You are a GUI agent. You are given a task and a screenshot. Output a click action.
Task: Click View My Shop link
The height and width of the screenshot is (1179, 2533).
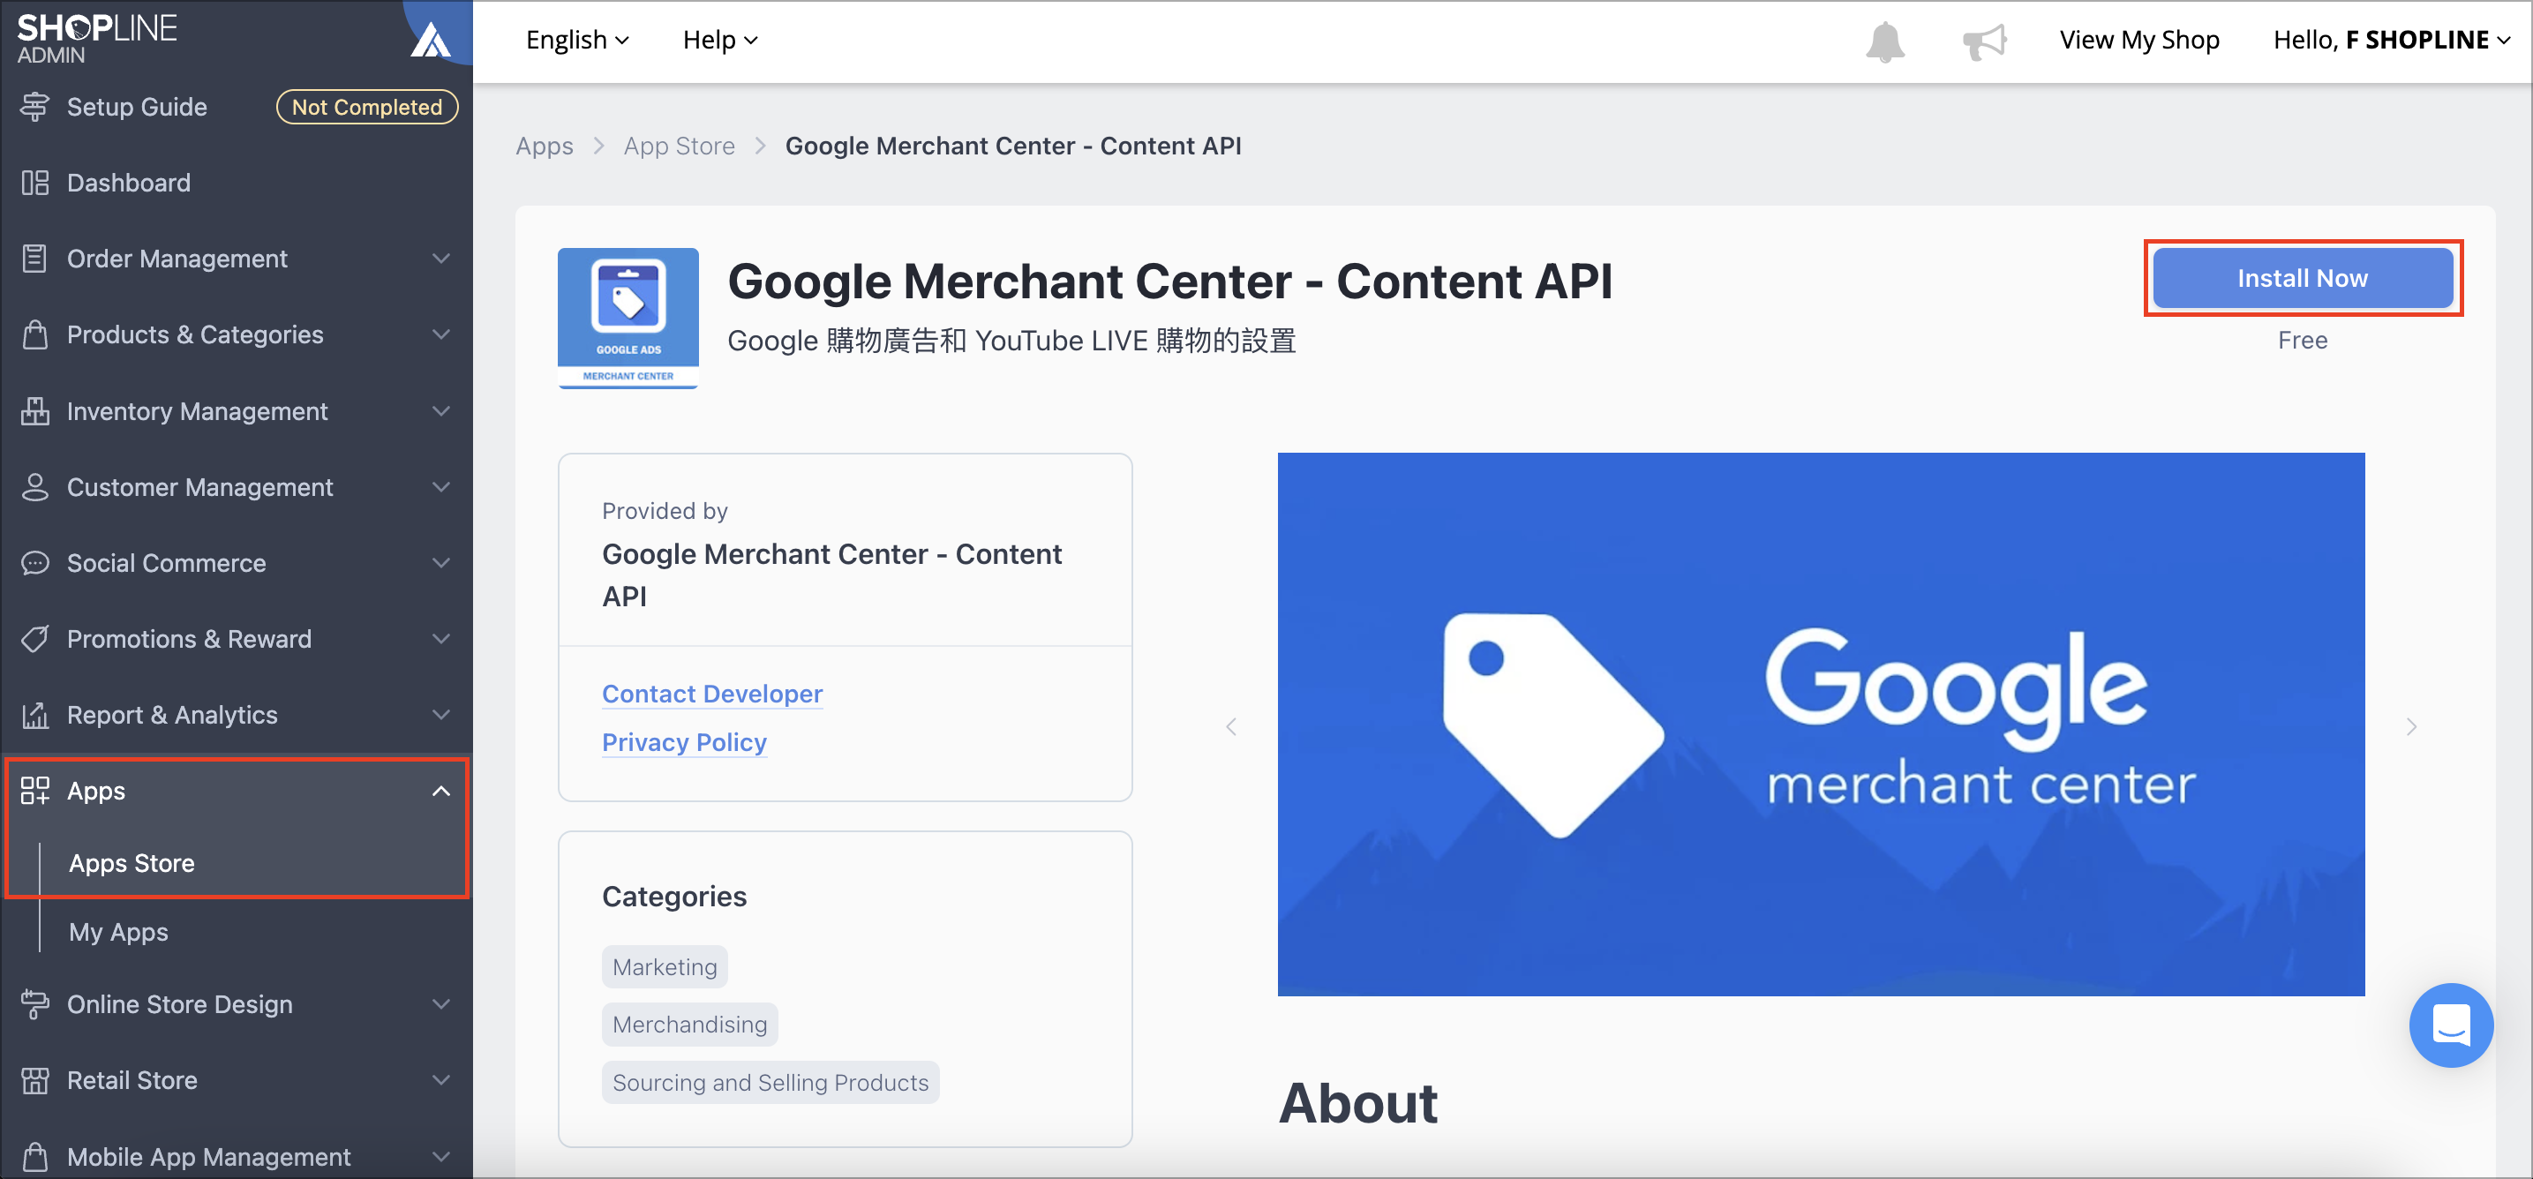[2138, 41]
